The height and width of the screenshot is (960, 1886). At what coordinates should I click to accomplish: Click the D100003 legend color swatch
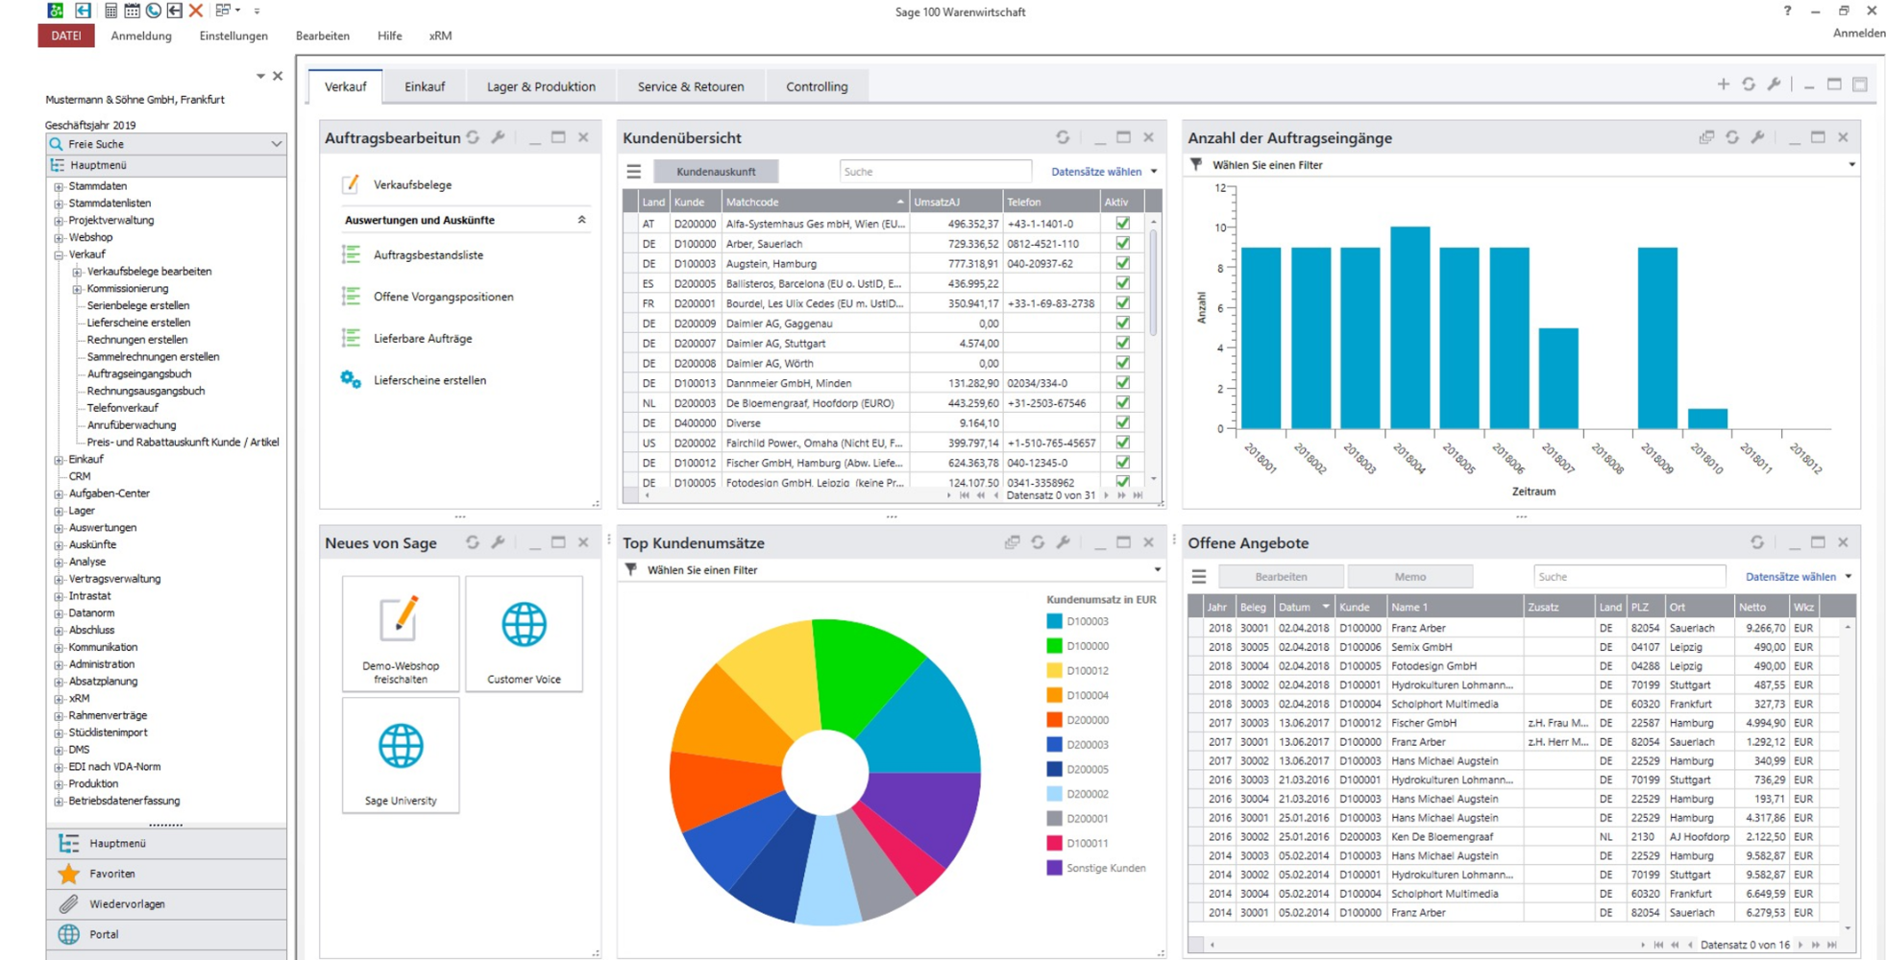pos(1057,620)
